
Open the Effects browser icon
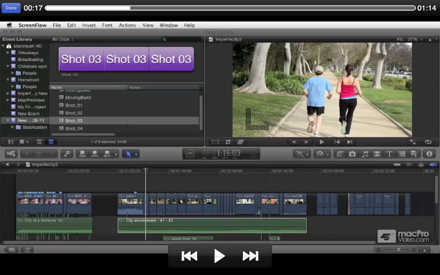340,154
